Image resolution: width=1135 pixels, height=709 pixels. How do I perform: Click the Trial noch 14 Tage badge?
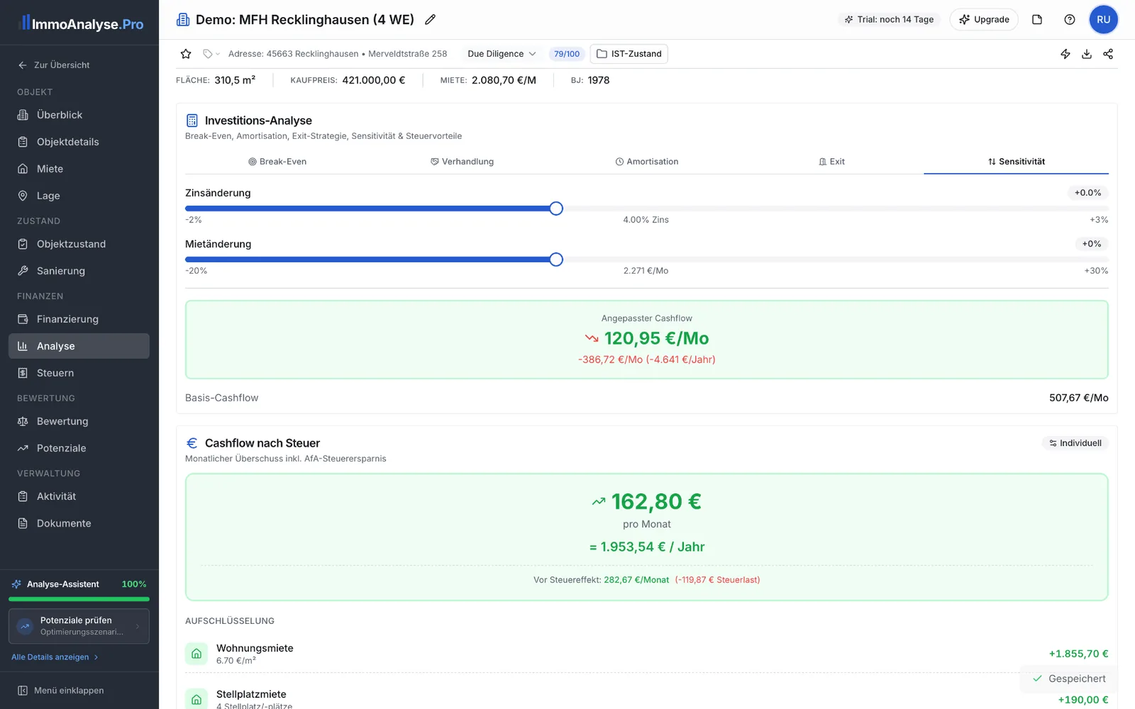pyautogui.click(x=889, y=20)
